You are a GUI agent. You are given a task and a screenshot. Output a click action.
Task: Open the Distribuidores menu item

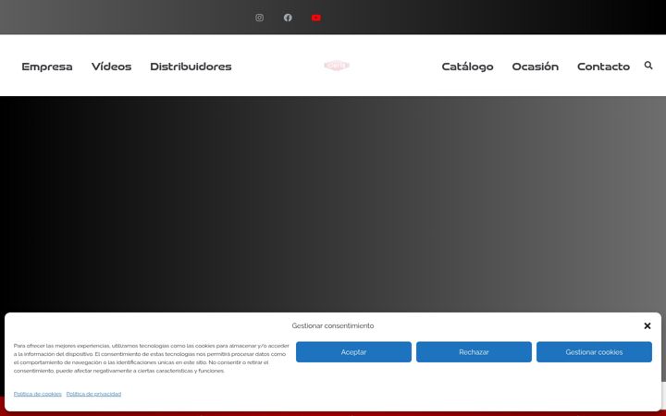[191, 67]
